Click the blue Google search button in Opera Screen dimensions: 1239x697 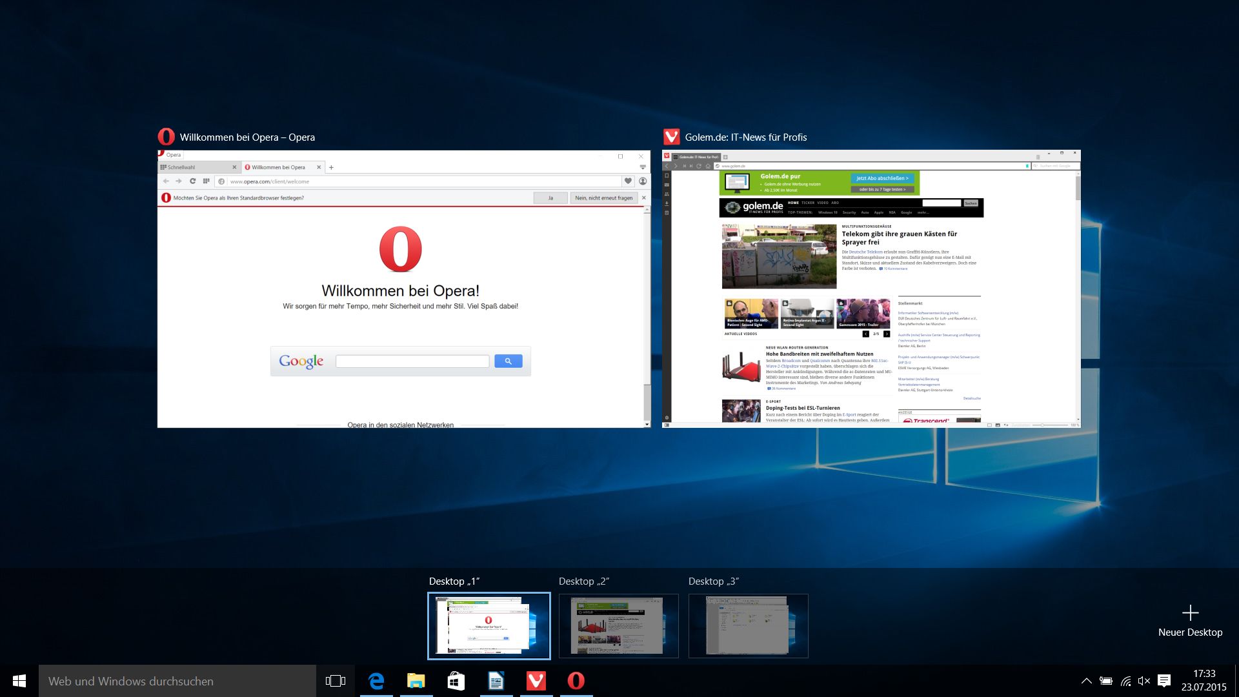click(x=509, y=361)
